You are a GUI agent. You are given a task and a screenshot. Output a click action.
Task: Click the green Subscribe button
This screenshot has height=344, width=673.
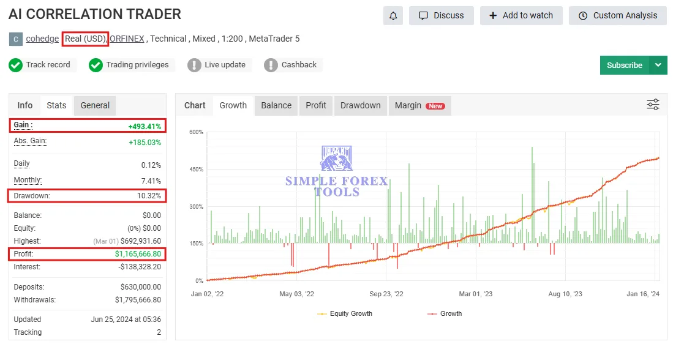pos(624,65)
